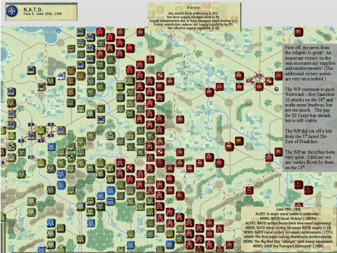Click the Force panel heading
This screenshot has width=337, height=253.
pyautogui.click(x=193, y=8)
